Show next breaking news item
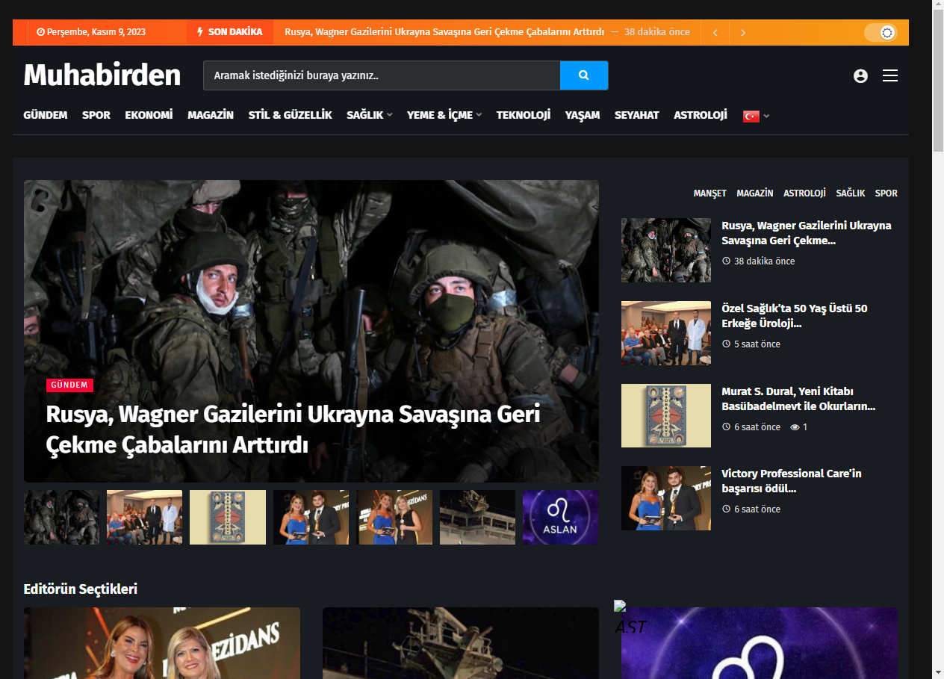 click(x=743, y=32)
